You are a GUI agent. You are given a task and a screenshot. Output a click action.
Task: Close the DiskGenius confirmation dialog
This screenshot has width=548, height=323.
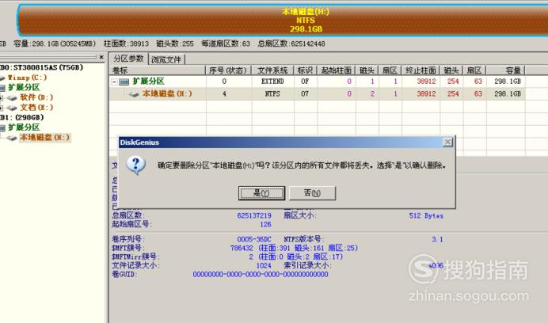coord(447,142)
